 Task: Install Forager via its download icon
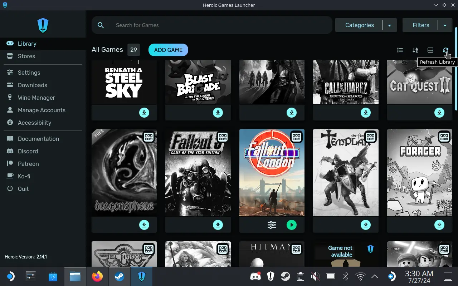[x=439, y=225]
